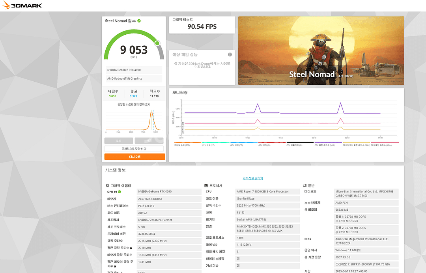
Task: Click the AD102 code name value
Action: tap(169, 213)
